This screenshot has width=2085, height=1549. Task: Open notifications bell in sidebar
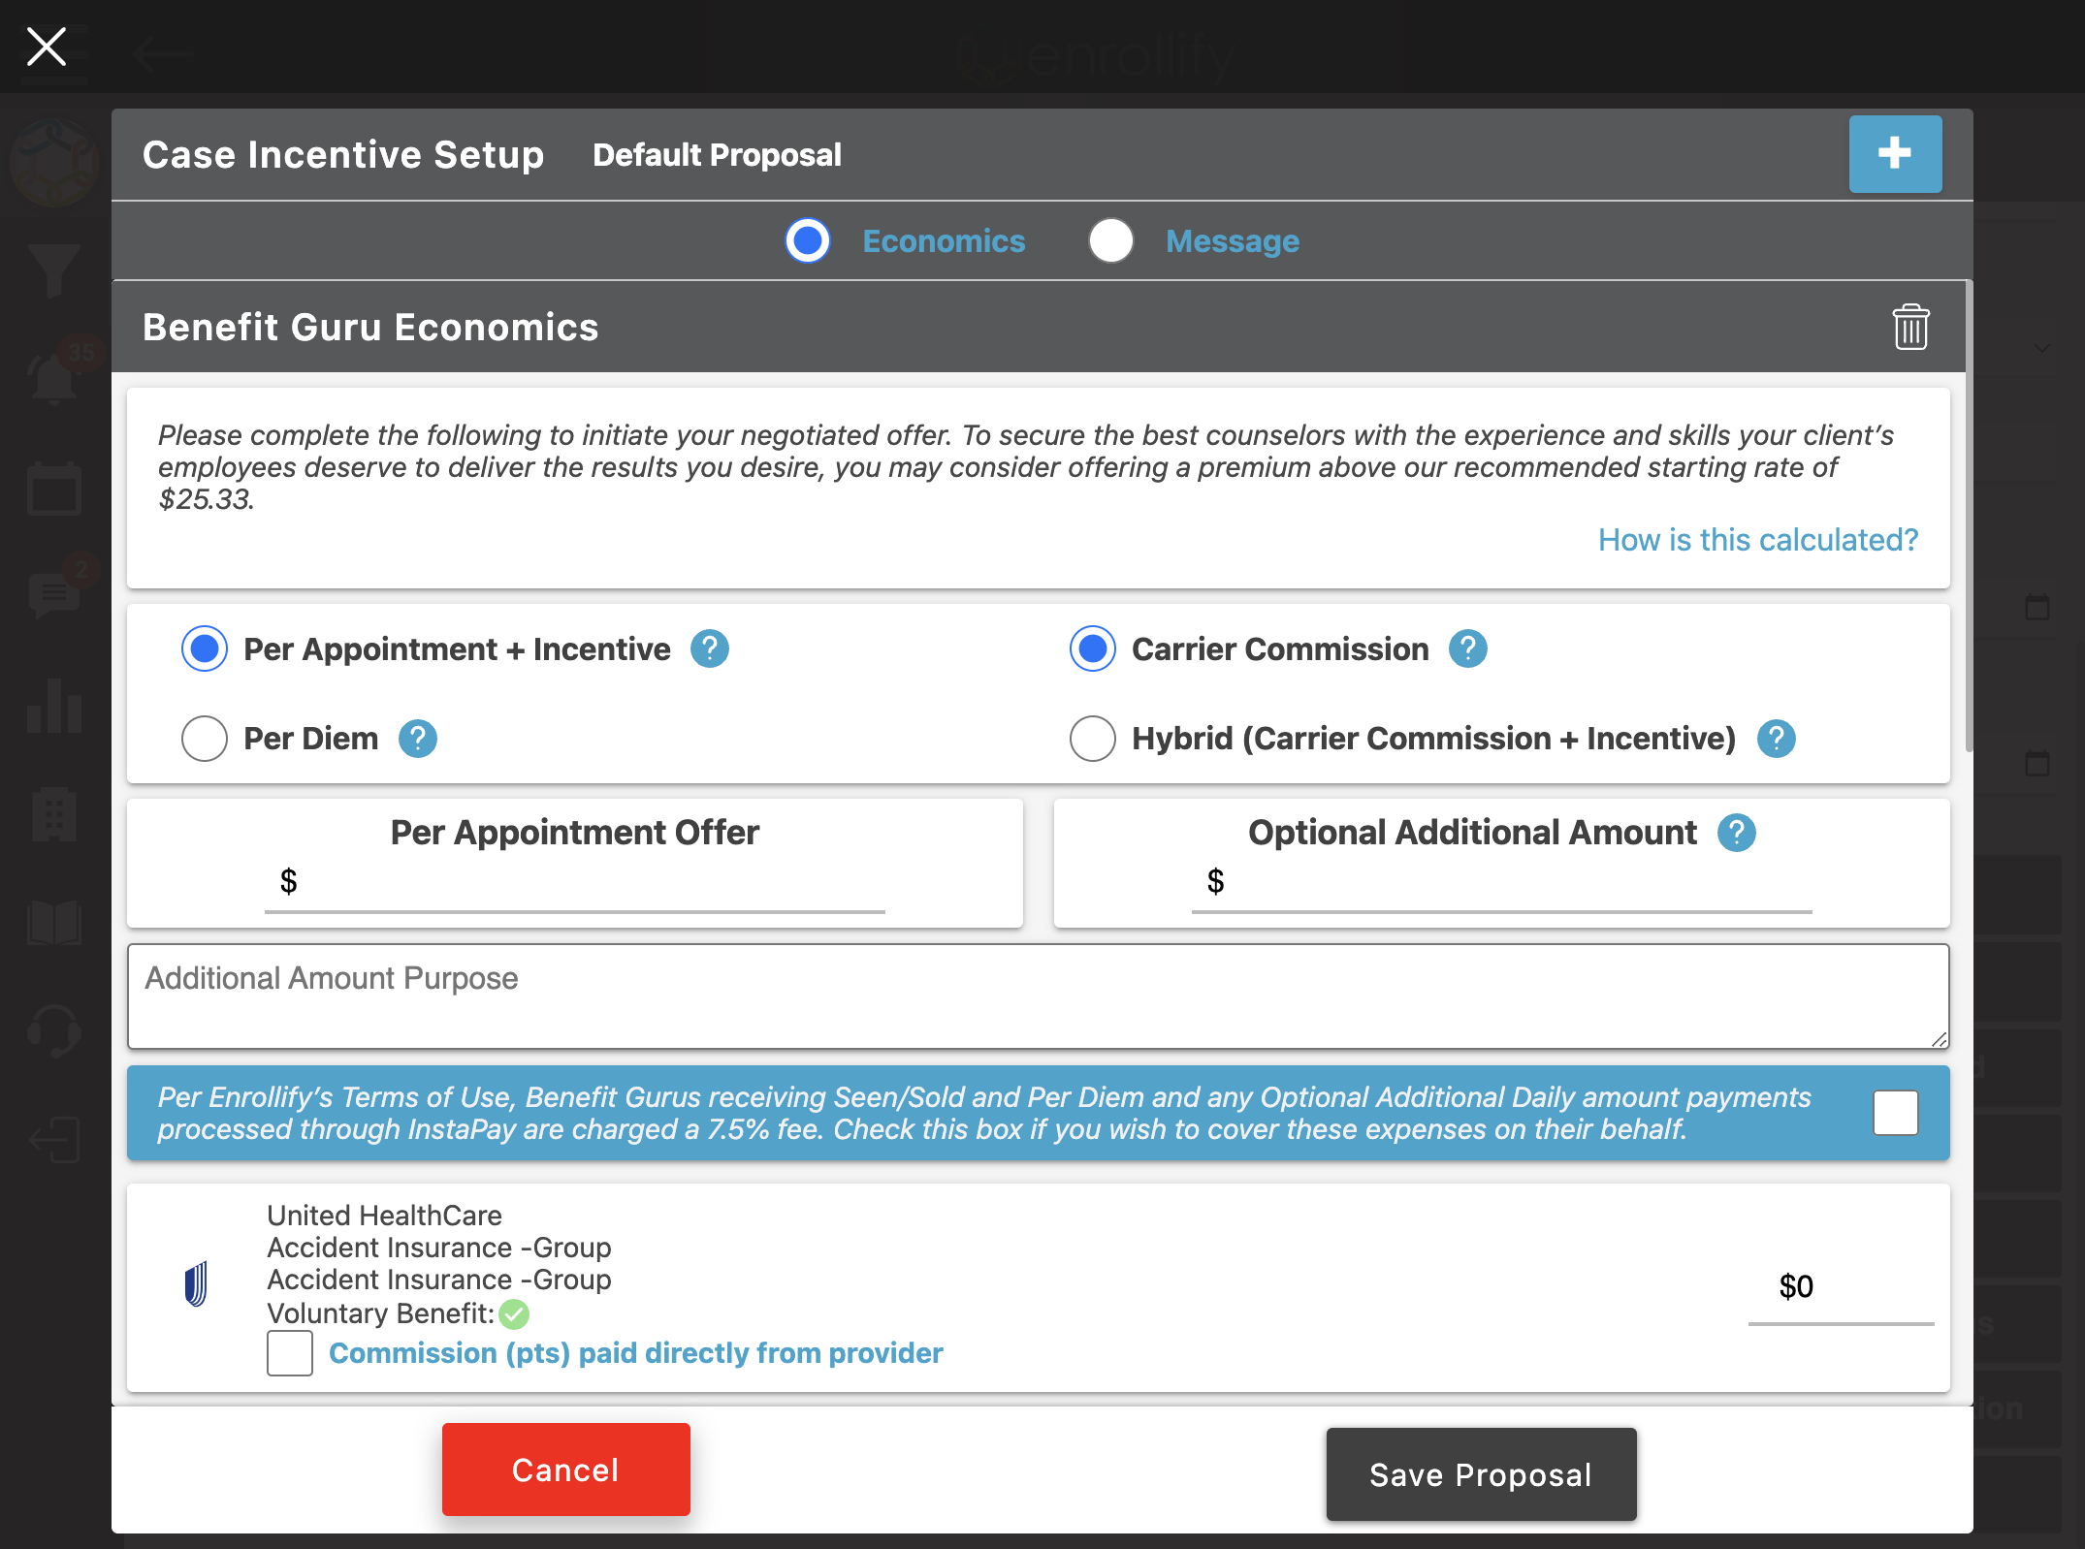coord(54,377)
